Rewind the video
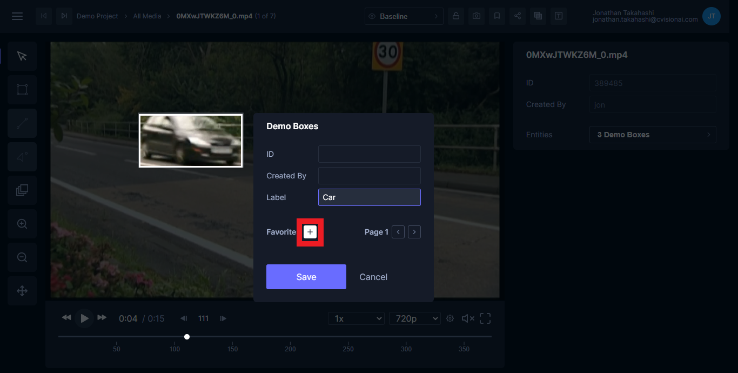738x373 pixels. pos(66,318)
